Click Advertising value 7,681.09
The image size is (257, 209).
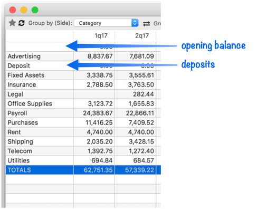coord(141,56)
